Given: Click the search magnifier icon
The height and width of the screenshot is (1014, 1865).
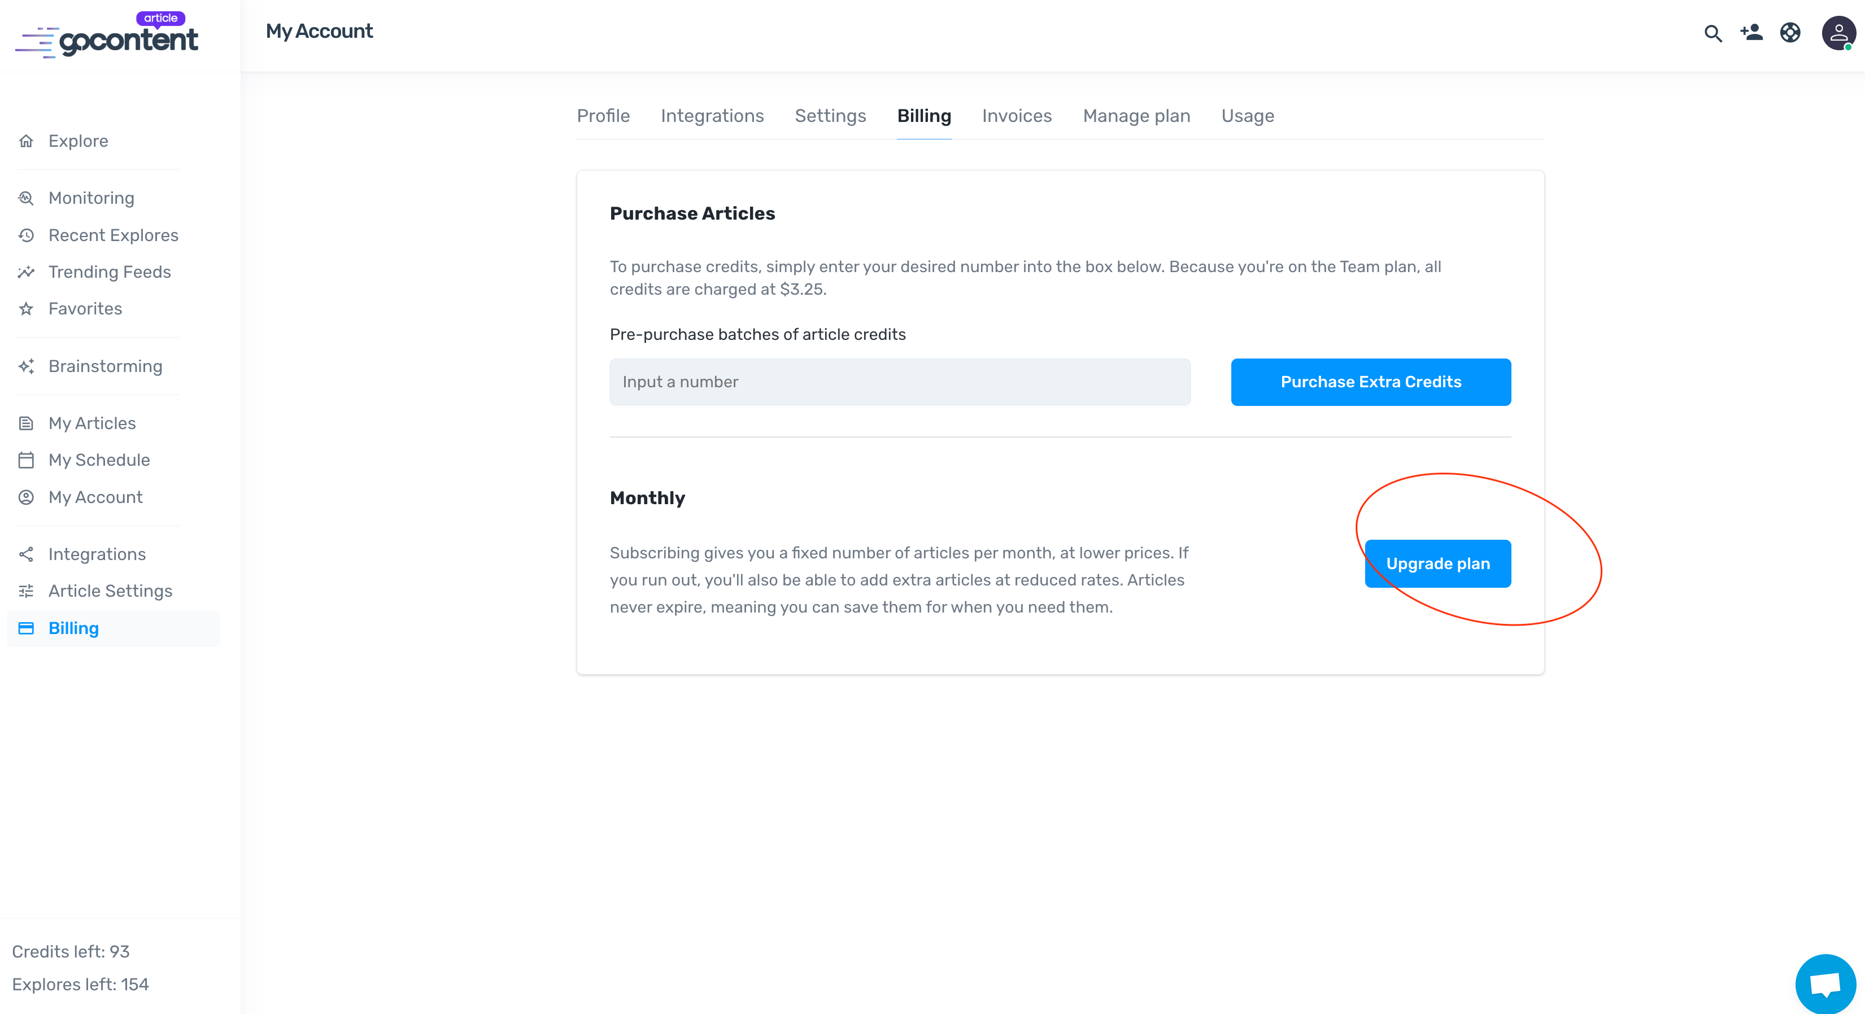Looking at the screenshot, I should tap(1713, 33).
